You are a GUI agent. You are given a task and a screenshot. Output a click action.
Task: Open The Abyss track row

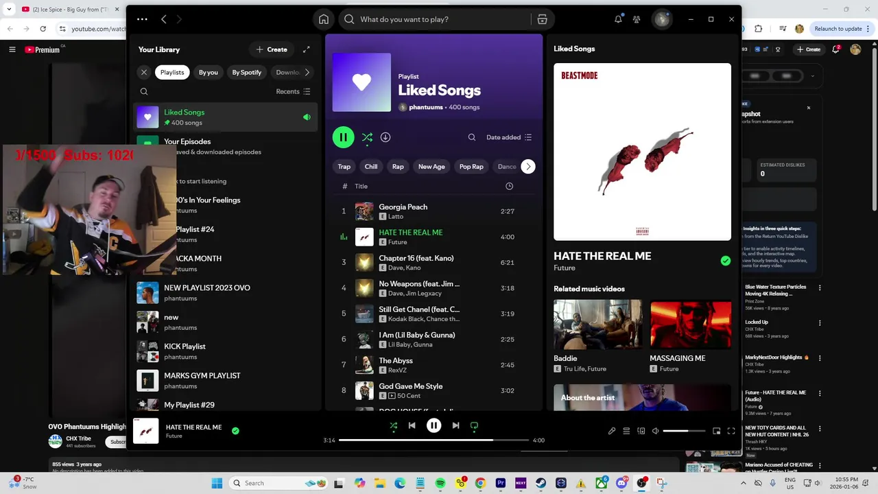[433, 364]
